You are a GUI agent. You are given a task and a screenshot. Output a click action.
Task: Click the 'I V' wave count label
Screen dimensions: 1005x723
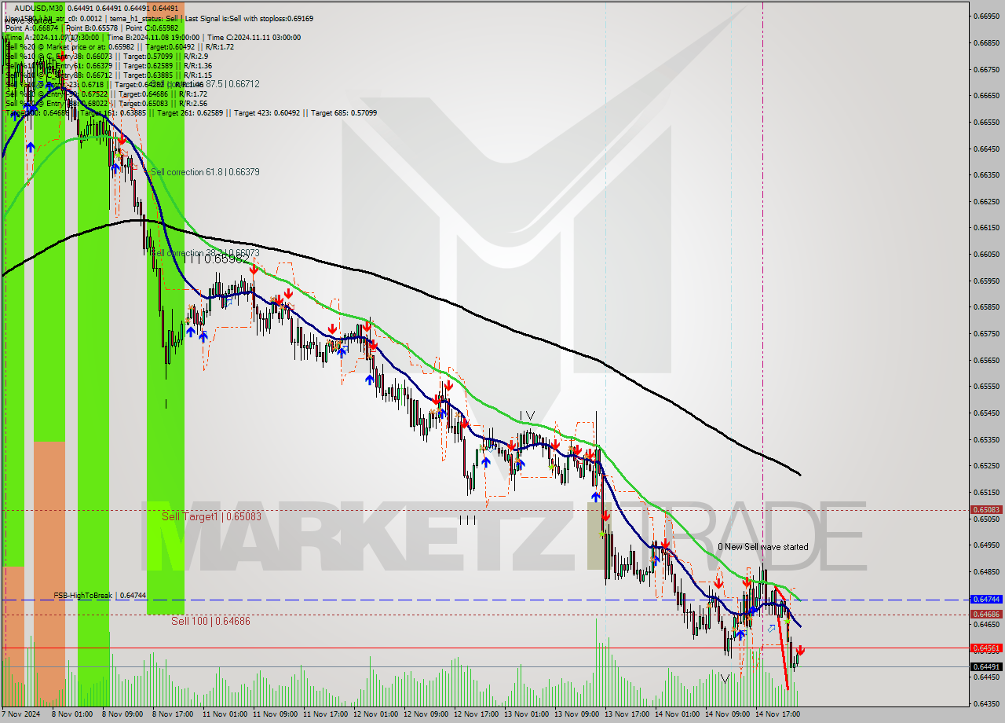526,415
